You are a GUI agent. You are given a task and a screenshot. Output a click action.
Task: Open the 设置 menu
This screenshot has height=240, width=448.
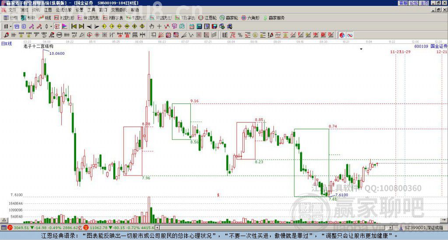80,10
